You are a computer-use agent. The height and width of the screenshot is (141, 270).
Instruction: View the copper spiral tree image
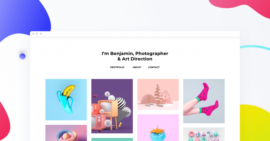(158, 94)
